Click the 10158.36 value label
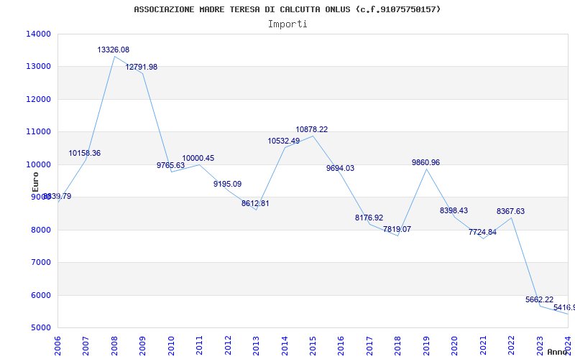 coord(85,153)
